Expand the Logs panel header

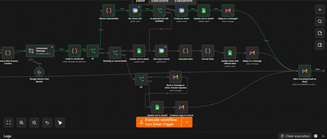(x=323, y=136)
